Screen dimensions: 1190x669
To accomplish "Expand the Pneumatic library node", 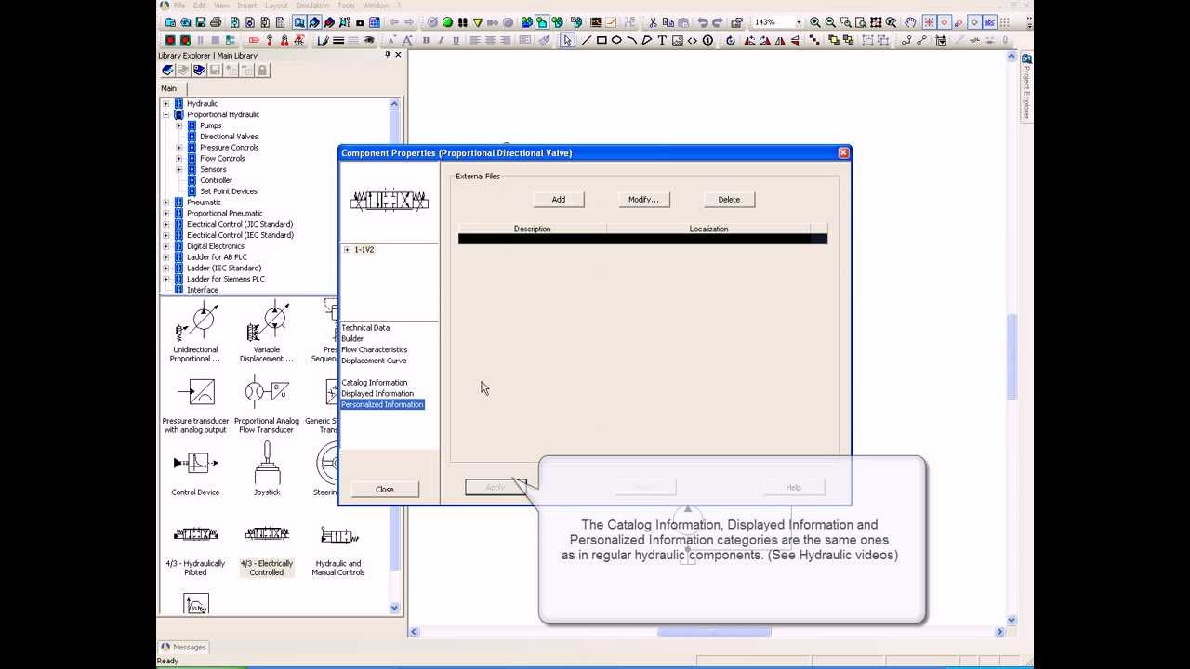I will tap(166, 202).
